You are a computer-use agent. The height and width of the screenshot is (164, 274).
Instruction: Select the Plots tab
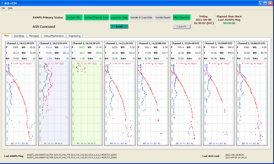(7, 36)
